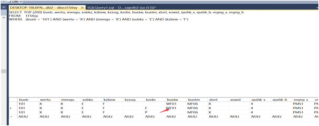Select the kzvbr column header

pyautogui.click(x=154, y=100)
